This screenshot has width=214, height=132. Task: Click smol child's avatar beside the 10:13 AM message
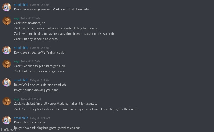tap(7, 7)
